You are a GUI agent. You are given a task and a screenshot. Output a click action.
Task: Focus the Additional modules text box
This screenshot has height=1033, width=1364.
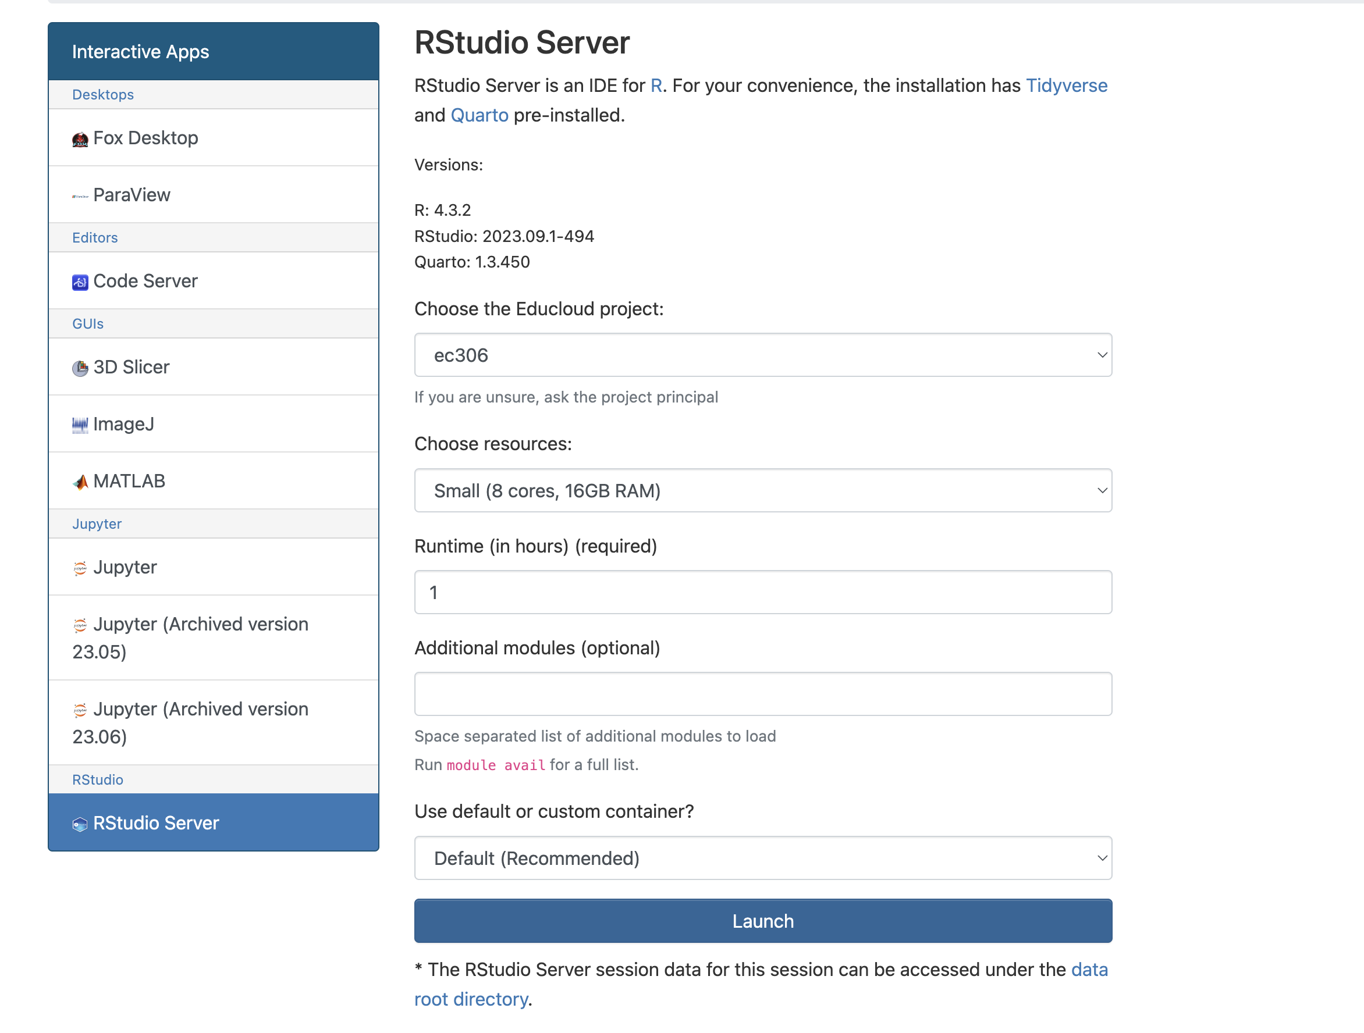click(763, 694)
